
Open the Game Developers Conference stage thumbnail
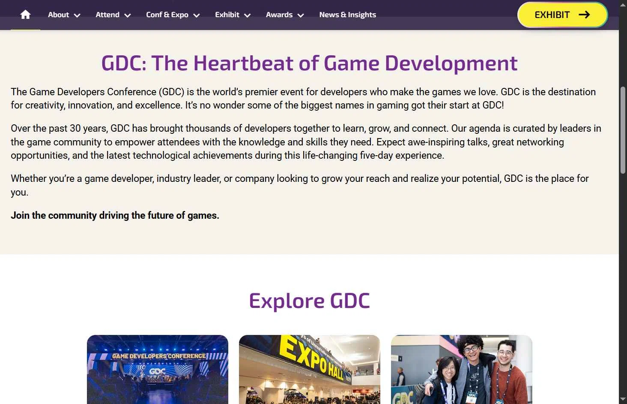pos(158,369)
